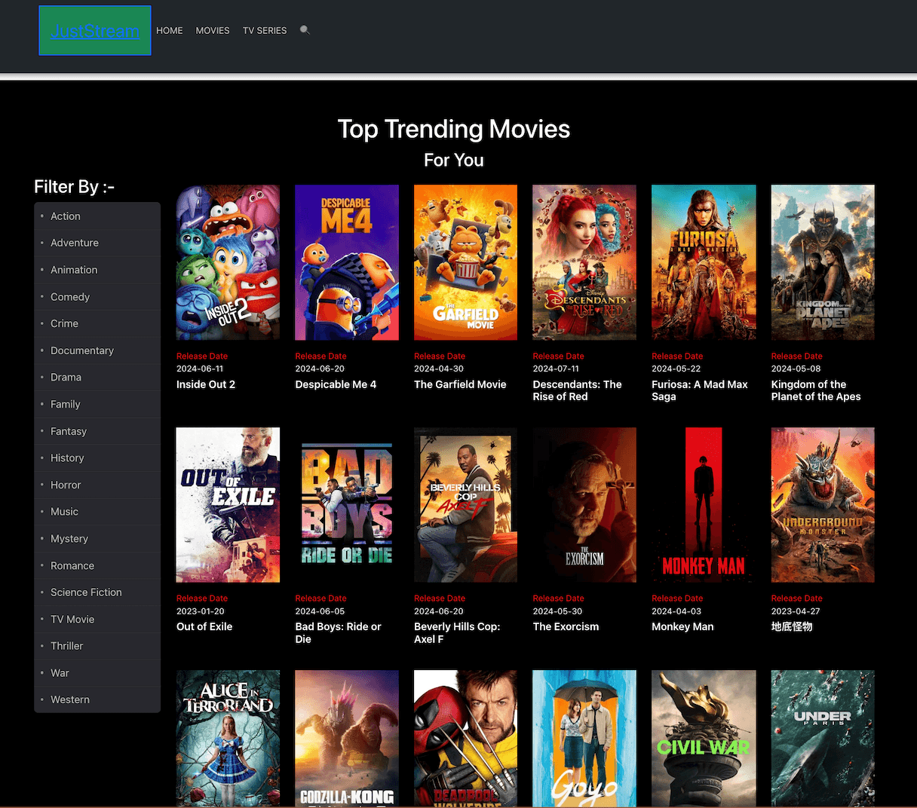Open the Goyo poster
Image resolution: width=917 pixels, height=808 pixels.
(584, 739)
